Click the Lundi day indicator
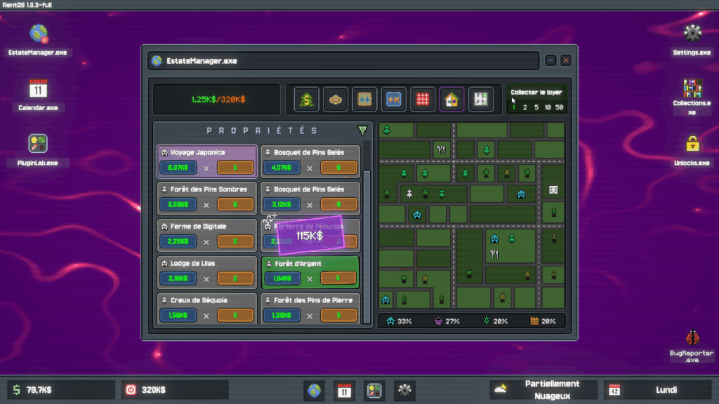Screen dimensions: 719x404 (657, 390)
